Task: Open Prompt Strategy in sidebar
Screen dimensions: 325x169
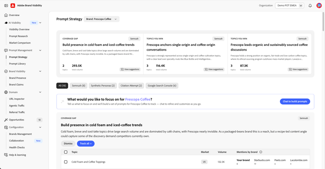Action: (18, 57)
